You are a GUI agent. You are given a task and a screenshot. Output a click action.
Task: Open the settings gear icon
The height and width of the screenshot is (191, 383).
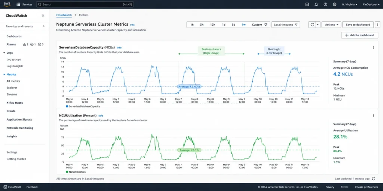(334, 4)
